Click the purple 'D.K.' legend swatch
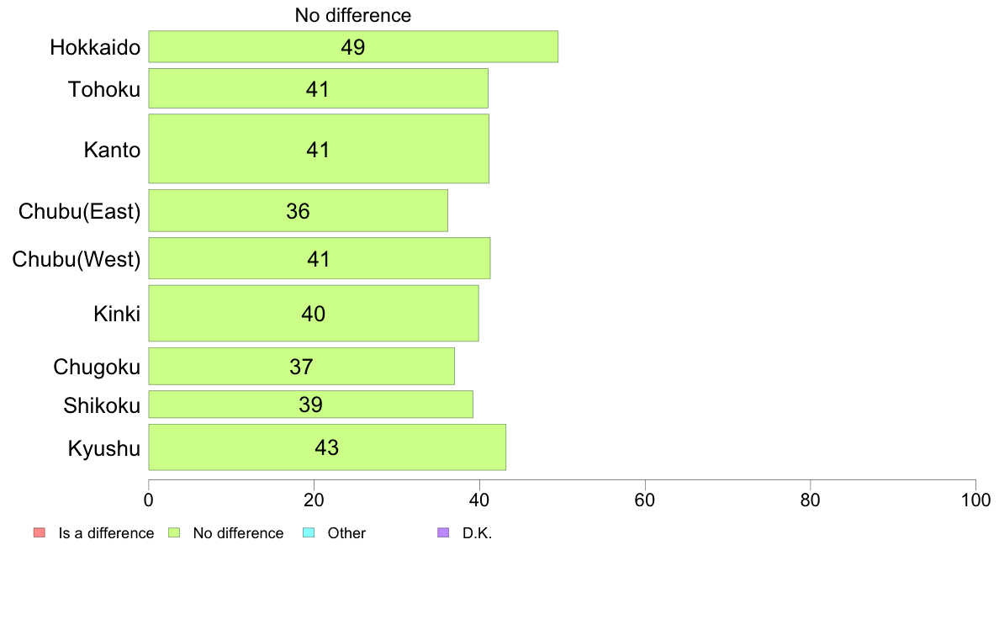999x619 pixels. point(443,532)
